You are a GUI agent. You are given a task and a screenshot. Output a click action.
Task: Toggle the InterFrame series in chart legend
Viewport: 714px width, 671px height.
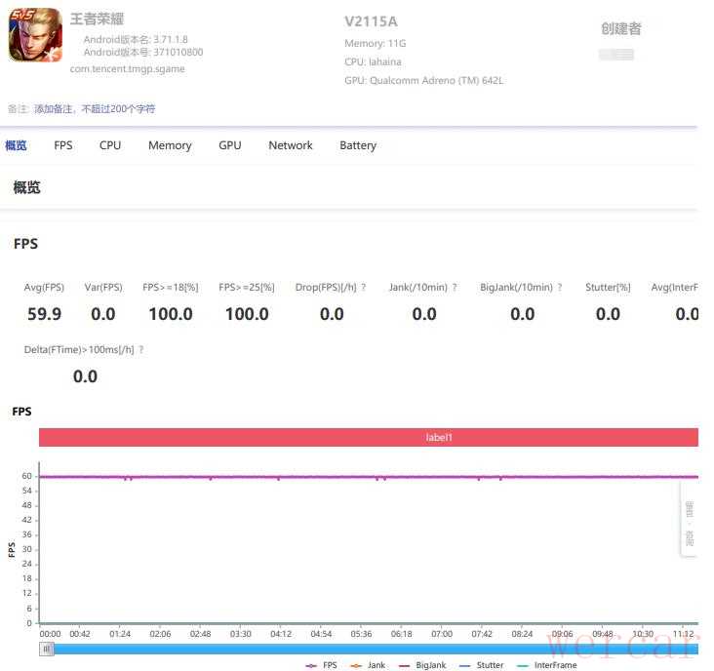(547, 665)
